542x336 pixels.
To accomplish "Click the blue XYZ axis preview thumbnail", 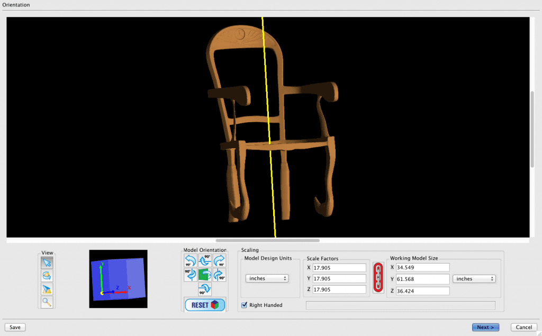I will pos(118,279).
